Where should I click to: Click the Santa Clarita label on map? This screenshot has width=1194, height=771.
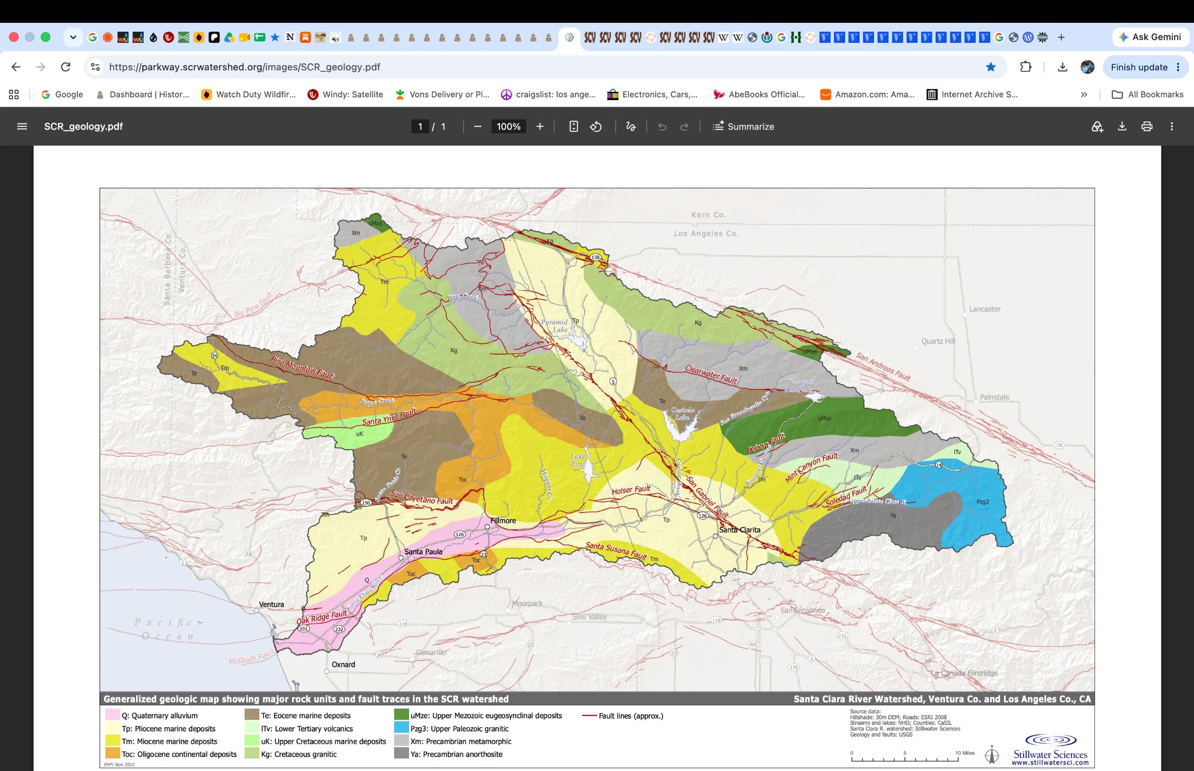(x=739, y=530)
